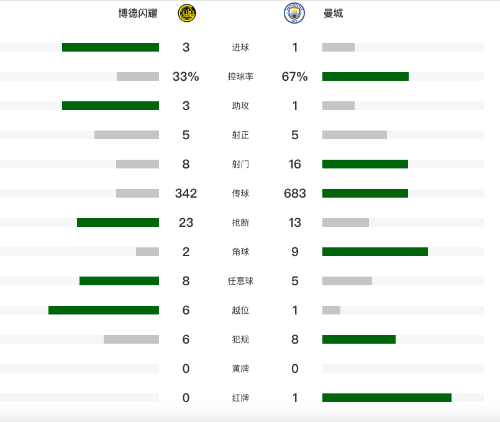Click the 助攻 stat label
The image size is (500, 422).
240,106
